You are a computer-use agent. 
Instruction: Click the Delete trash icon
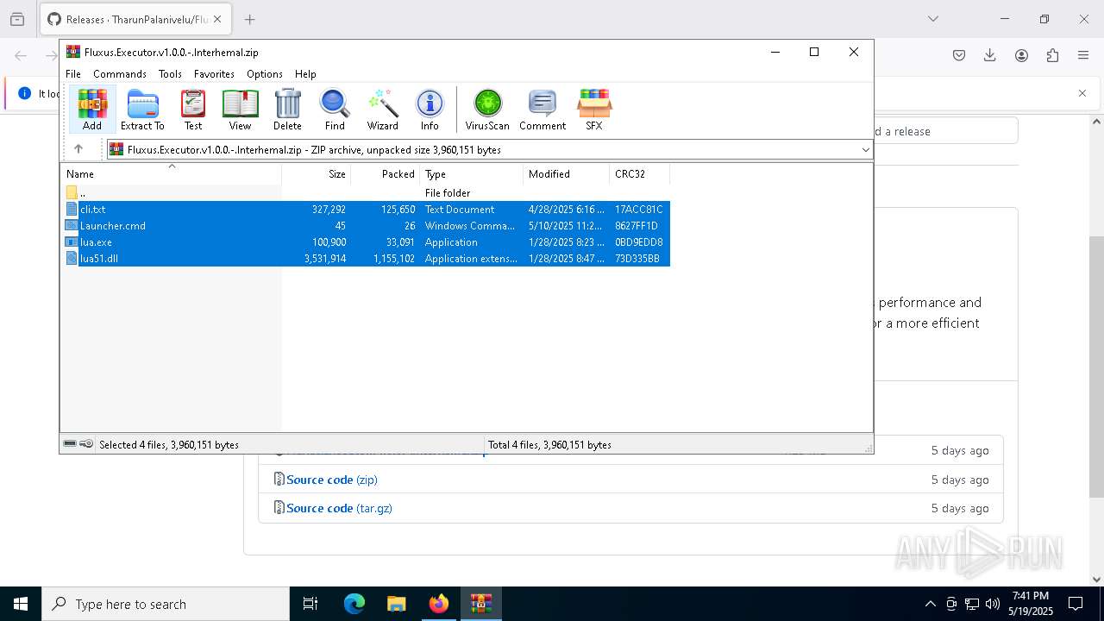pyautogui.click(x=287, y=110)
